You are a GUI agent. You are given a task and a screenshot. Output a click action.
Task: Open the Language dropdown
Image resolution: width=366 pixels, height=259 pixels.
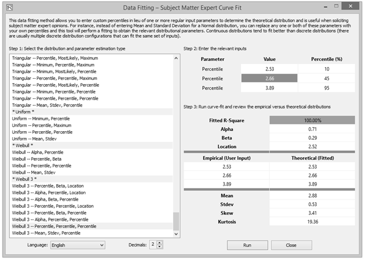(78, 245)
